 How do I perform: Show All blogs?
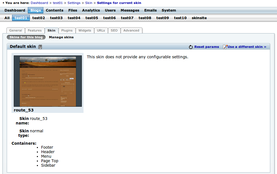pyautogui.click(x=7, y=18)
